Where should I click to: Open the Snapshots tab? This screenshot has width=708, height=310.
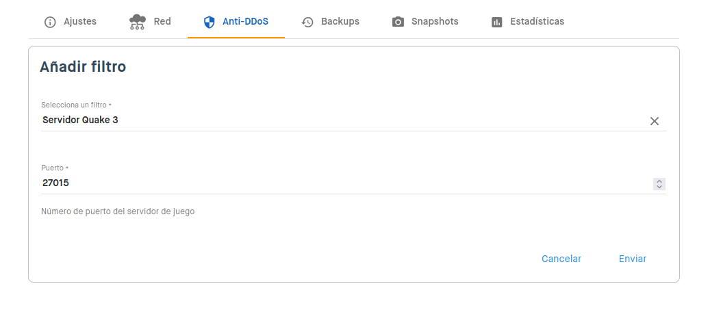click(x=435, y=21)
